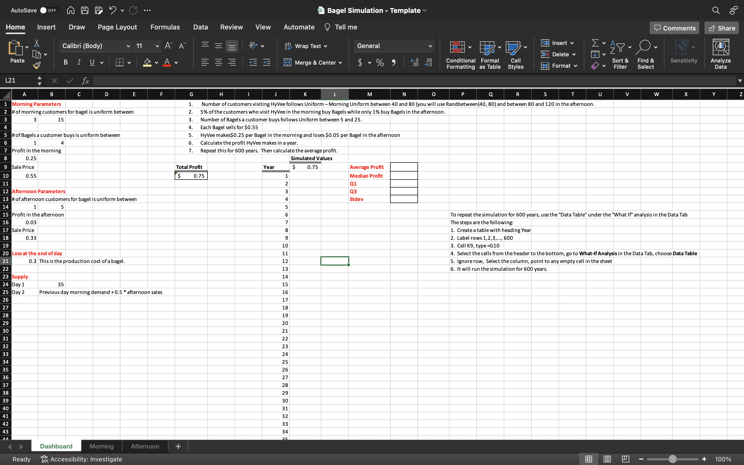
Task: Open the Formulas ribbon tab
Action: 165,27
